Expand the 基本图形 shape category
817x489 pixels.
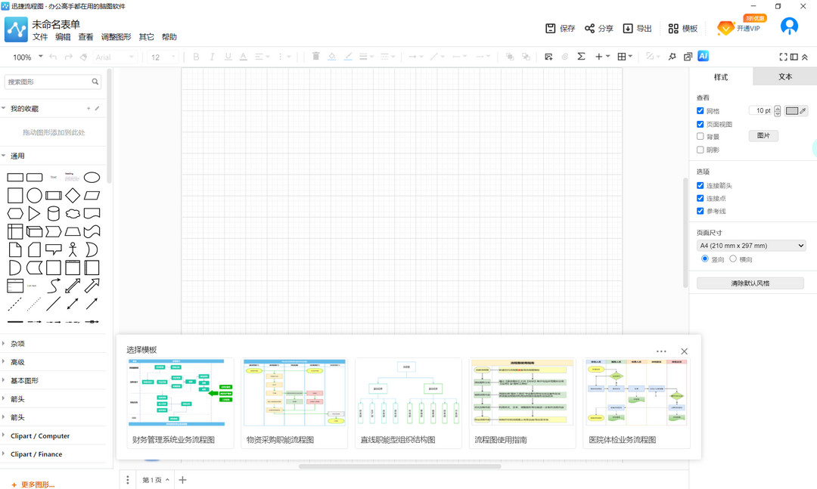[x=24, y=381]
